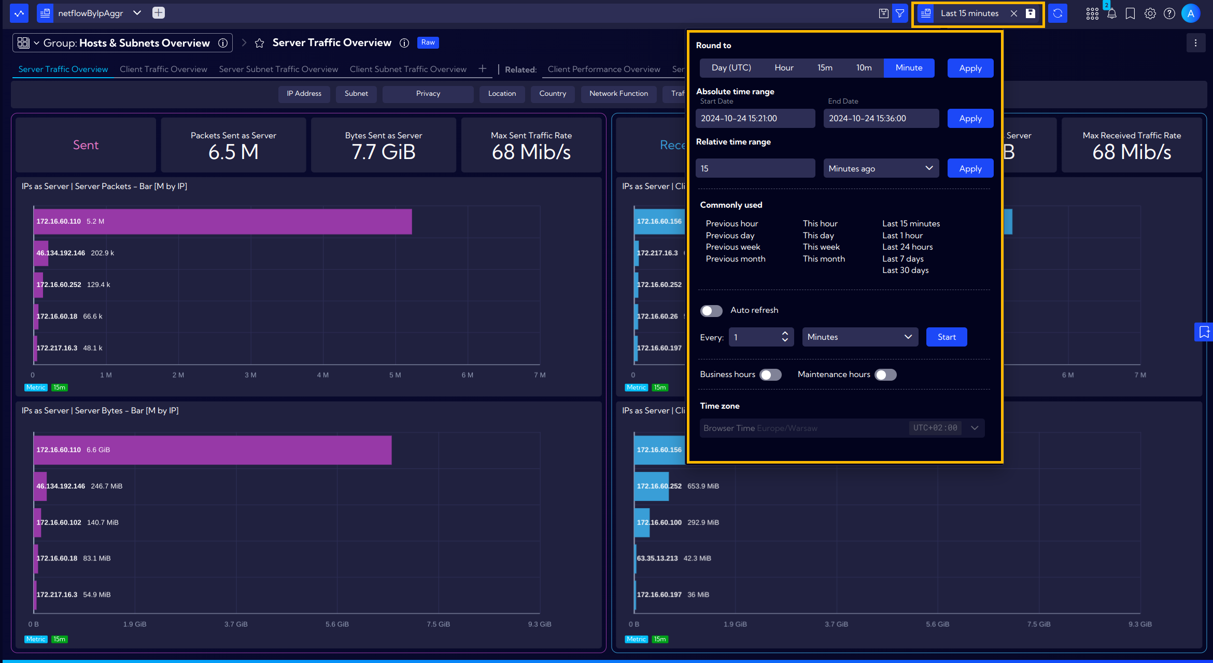Screen dimensions: 1213x663
Task: Select Hour rounding option
Action: 784,68
